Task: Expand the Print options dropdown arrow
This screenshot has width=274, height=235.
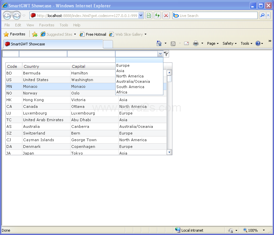Action: (202, 43)
